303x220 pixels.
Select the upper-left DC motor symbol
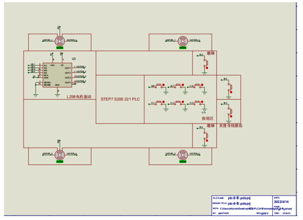60,41
